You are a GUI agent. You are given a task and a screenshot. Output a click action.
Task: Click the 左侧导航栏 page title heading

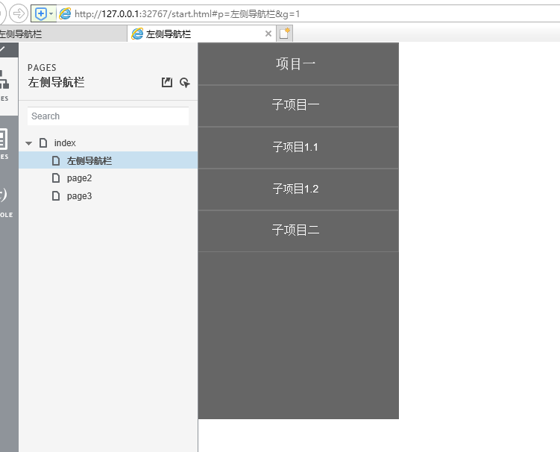(56, 82)
